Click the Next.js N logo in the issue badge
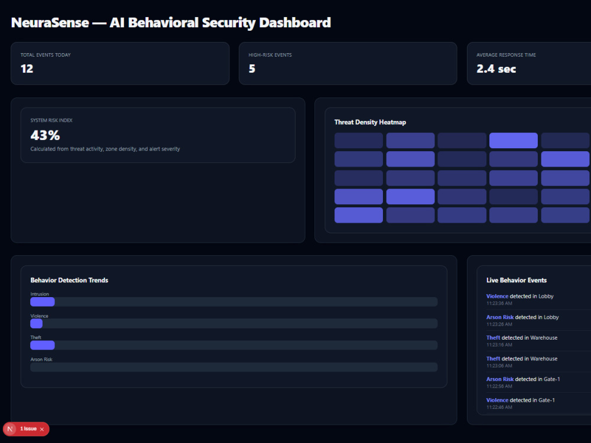This screenshot has width=591, height=443. tap(10, 429)
